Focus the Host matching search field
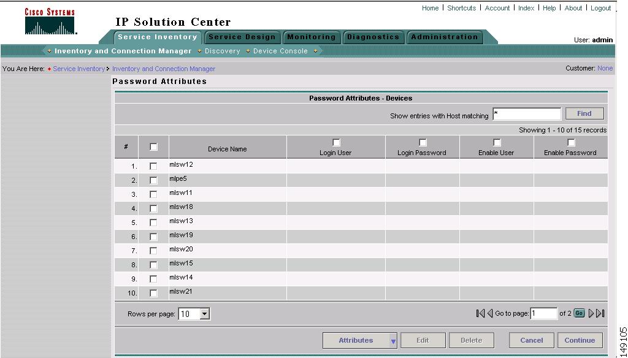Image resolution: width=628 pixels, height=358 pixels. [527, 114]
